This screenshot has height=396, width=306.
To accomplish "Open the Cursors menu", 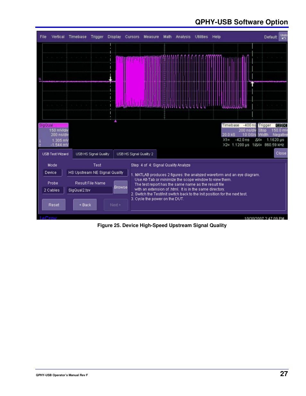I will point(132,37).
